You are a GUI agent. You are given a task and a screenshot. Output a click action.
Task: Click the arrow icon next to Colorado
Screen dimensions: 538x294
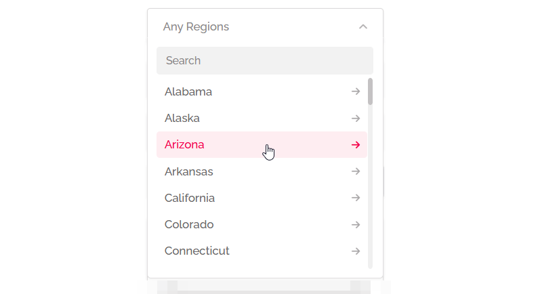356,224
